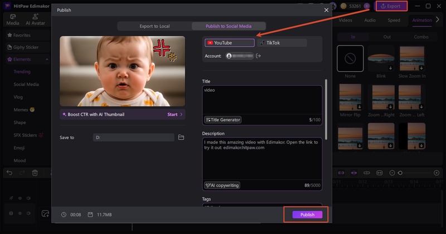Switch to the Speed tab

coord(394,20)
